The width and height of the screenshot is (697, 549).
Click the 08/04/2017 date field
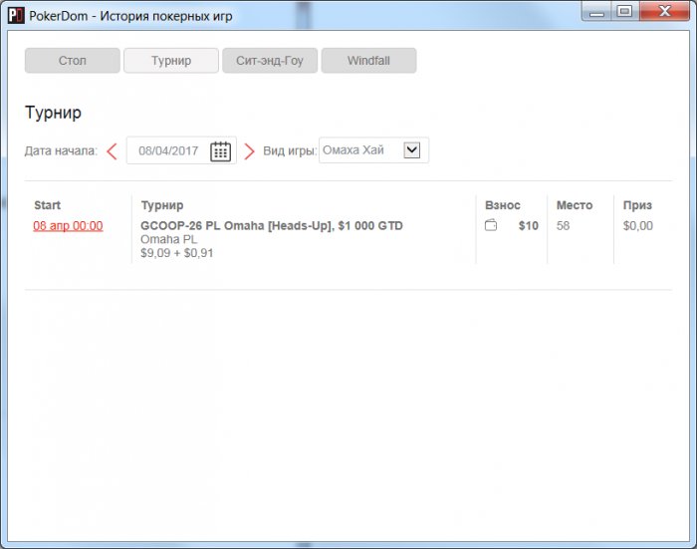click(x=181, y=150)
